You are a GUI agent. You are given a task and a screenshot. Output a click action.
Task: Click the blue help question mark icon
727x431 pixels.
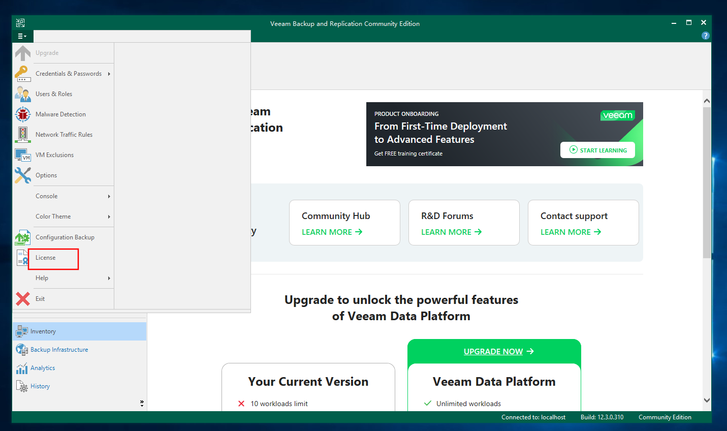(705, 36)
